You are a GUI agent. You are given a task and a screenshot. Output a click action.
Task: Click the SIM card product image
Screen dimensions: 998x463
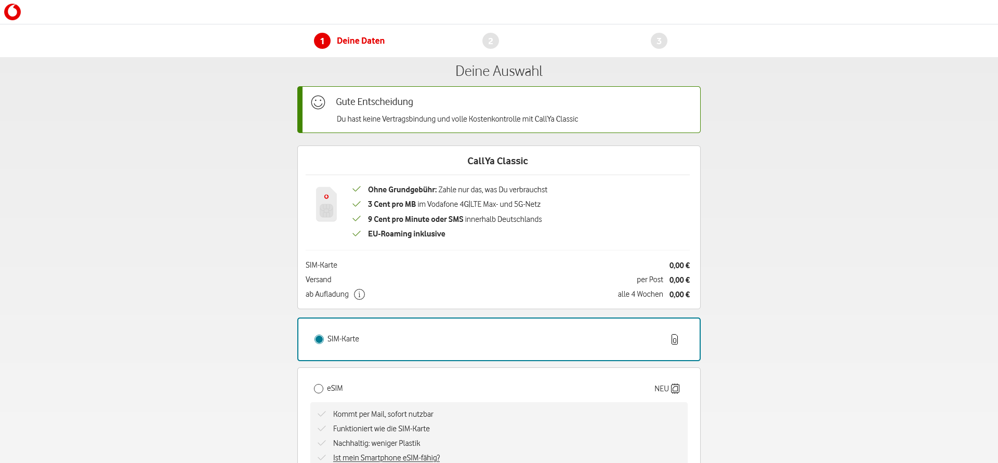(x=326, y=204)
